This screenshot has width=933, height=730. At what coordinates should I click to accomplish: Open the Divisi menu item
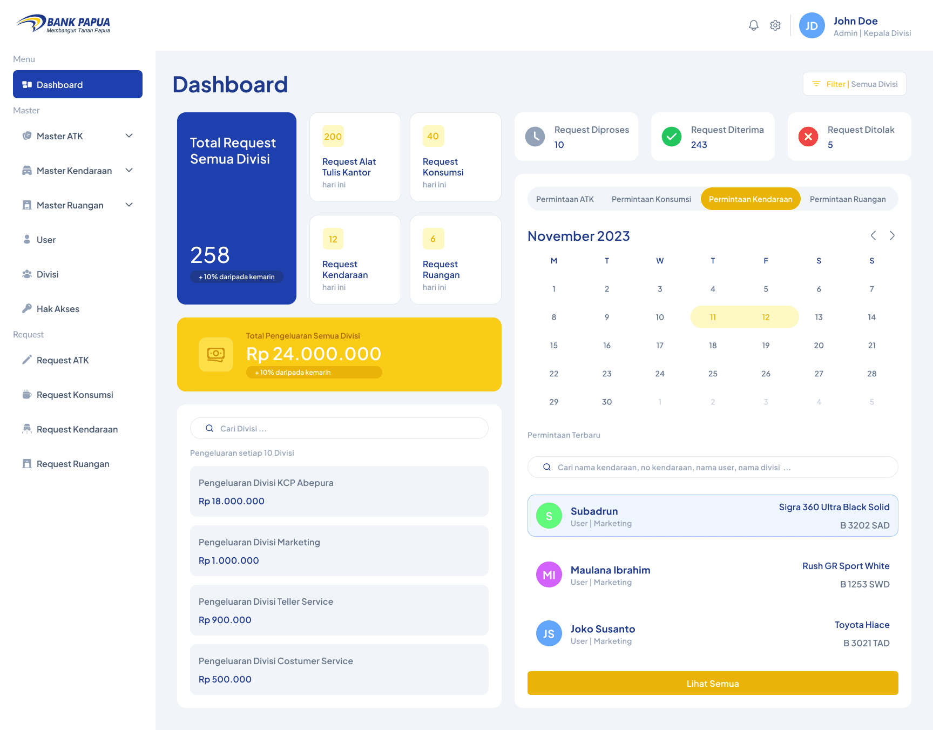click(78, 274)
